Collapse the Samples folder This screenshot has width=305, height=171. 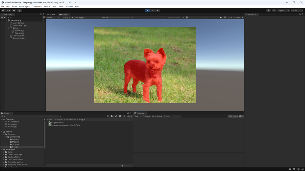[4, 134]
